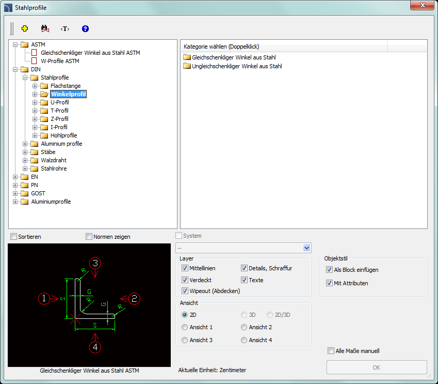The image size is (438, 384).
Task: Collapse the DIN tree node
Action: [15, 69]
